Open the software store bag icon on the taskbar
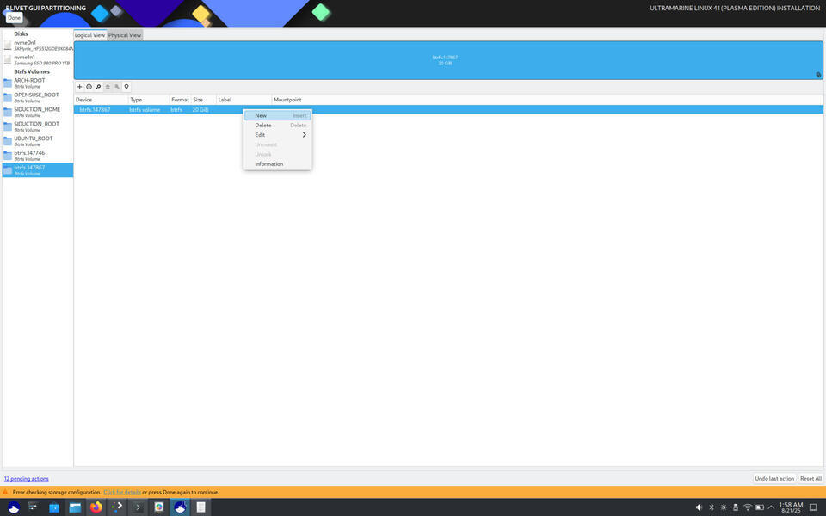 (x=53, y=507)
